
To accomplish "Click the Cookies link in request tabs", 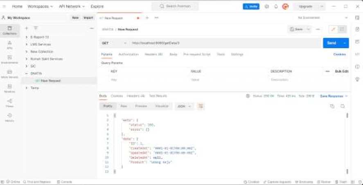I will [339, 54].
